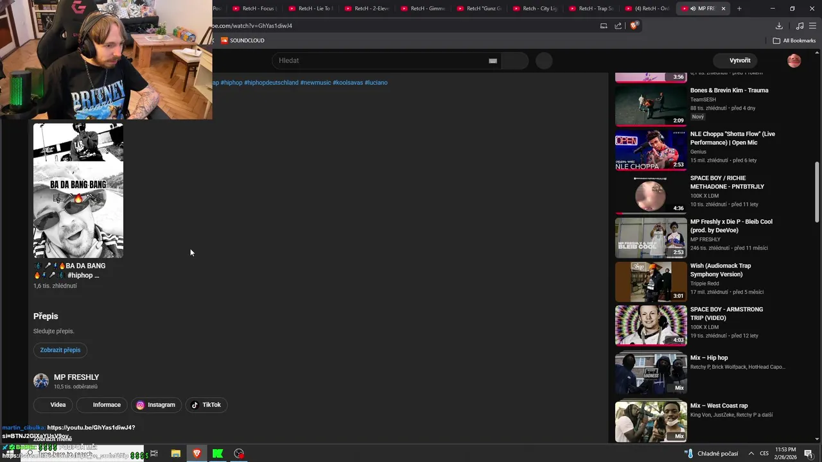The width and height of the screenshot is (822, 462).
Task: Click the cast/picture-in-picture icon in address bar
Action: click(604, 26)
